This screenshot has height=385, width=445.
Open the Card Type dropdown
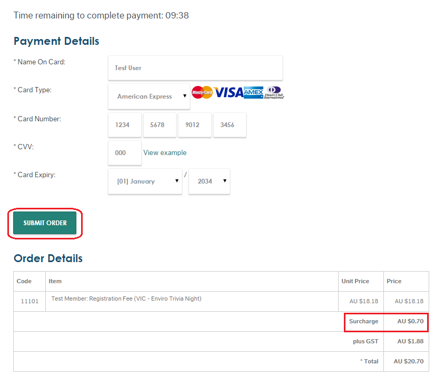pyautogui.click(x=149, y=97)
